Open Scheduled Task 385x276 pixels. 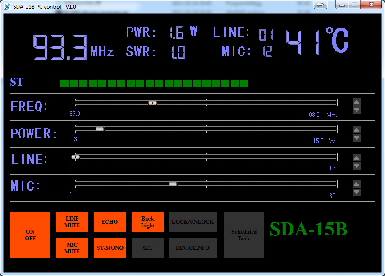point(244,235)
